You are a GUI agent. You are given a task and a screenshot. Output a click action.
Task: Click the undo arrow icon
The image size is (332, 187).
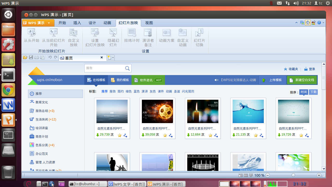[x=50, y=57]
